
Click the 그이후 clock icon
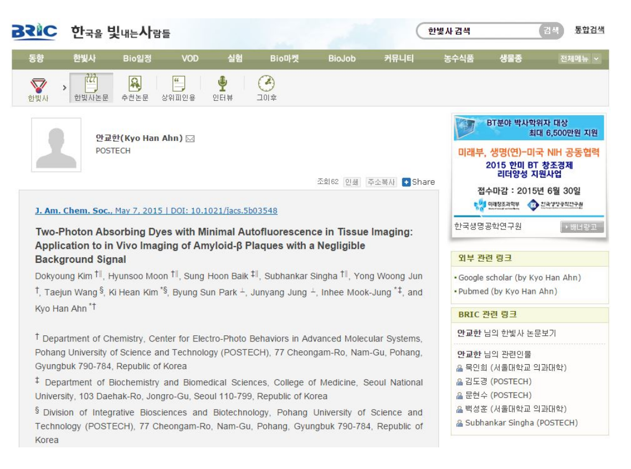pyautogui.click(x=266, y=84)
